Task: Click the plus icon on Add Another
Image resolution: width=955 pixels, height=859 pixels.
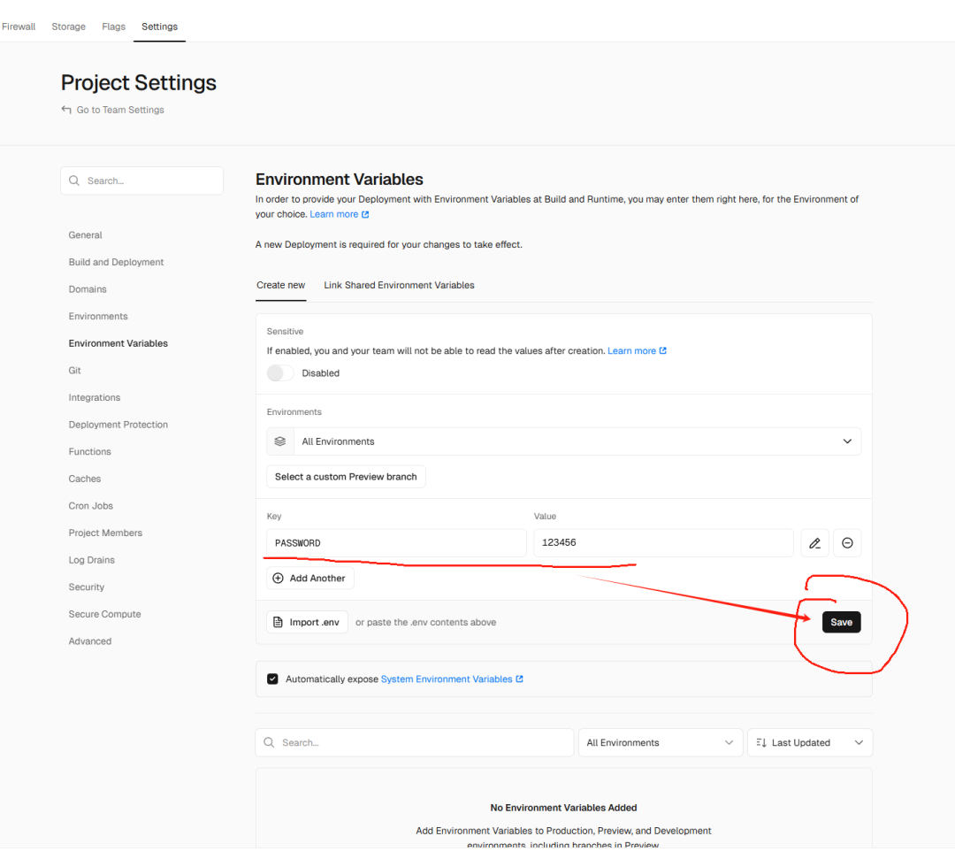Action: point(279,579)
